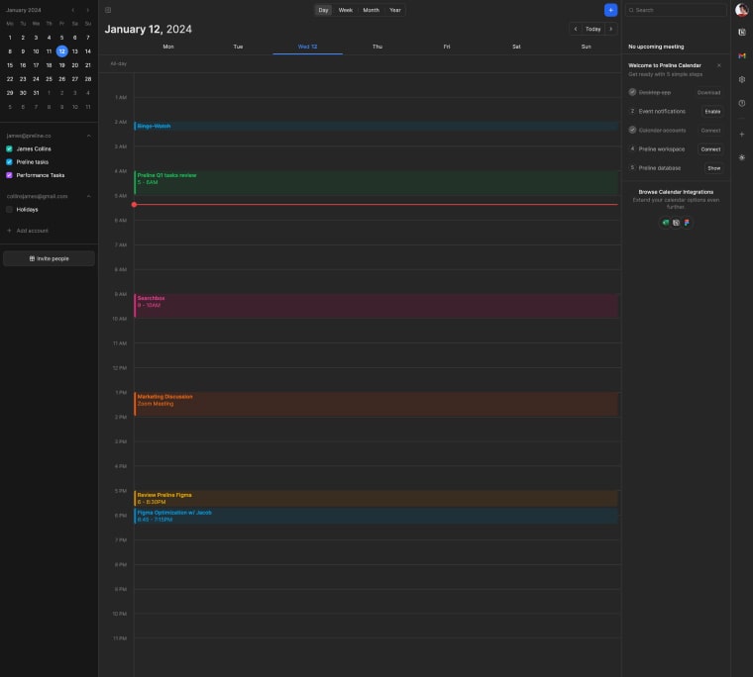Select January 31 in mini calendar
Viewport: 753px width, 677px height.
point(36,93)
